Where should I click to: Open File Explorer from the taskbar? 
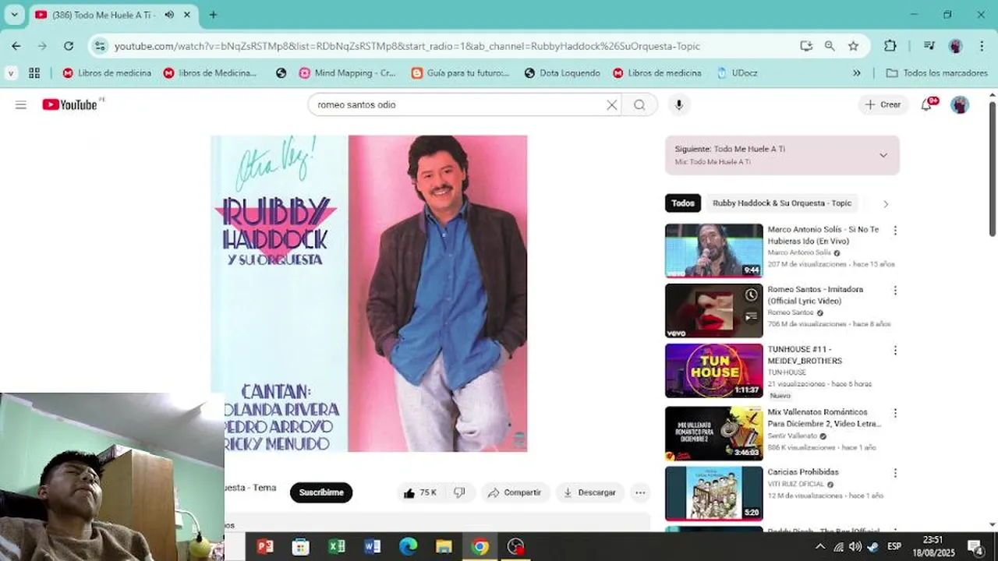(x=444, y=546)
